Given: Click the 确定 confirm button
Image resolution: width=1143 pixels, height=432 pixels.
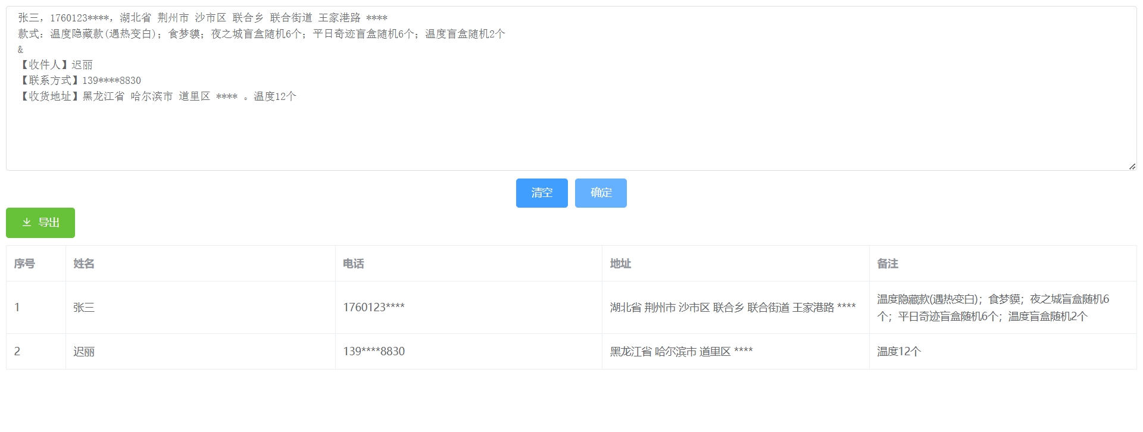Looking at the screenshot, I should click(601, 193).
